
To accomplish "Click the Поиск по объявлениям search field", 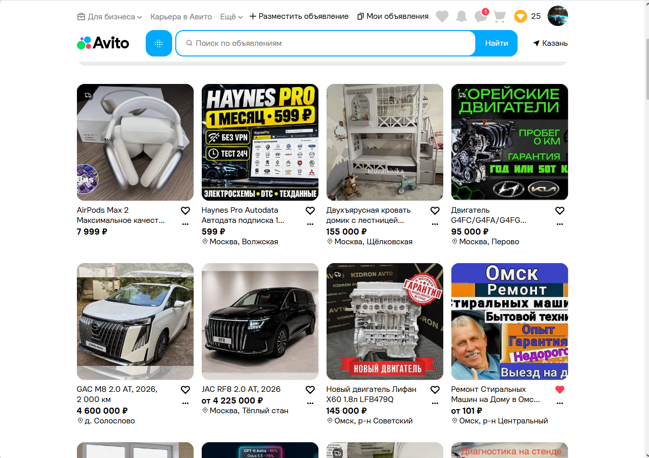I will click(x=326, y=43).
